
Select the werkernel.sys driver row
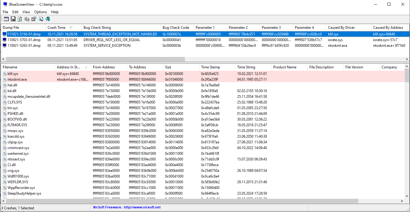pyautogui.click(x=203, y=153)
